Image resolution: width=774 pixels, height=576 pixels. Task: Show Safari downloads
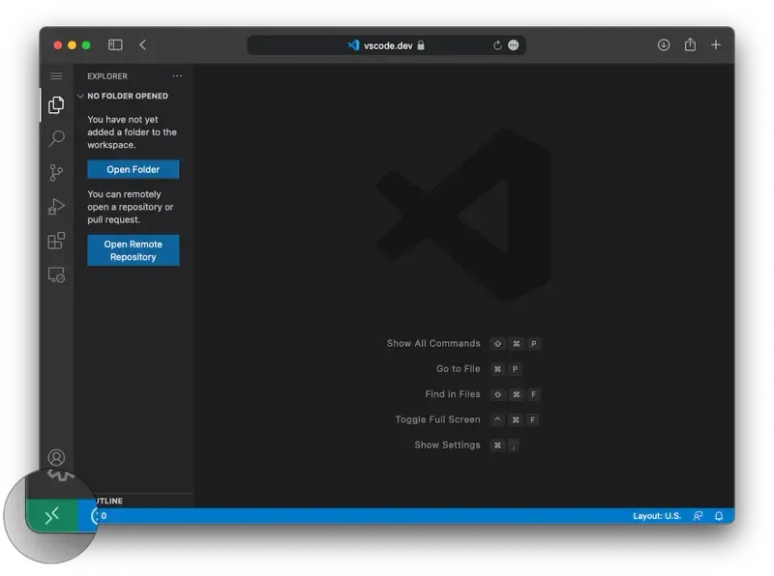664,44
